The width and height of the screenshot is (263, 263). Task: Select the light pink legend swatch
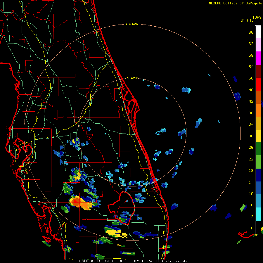[x=258, y=45]
